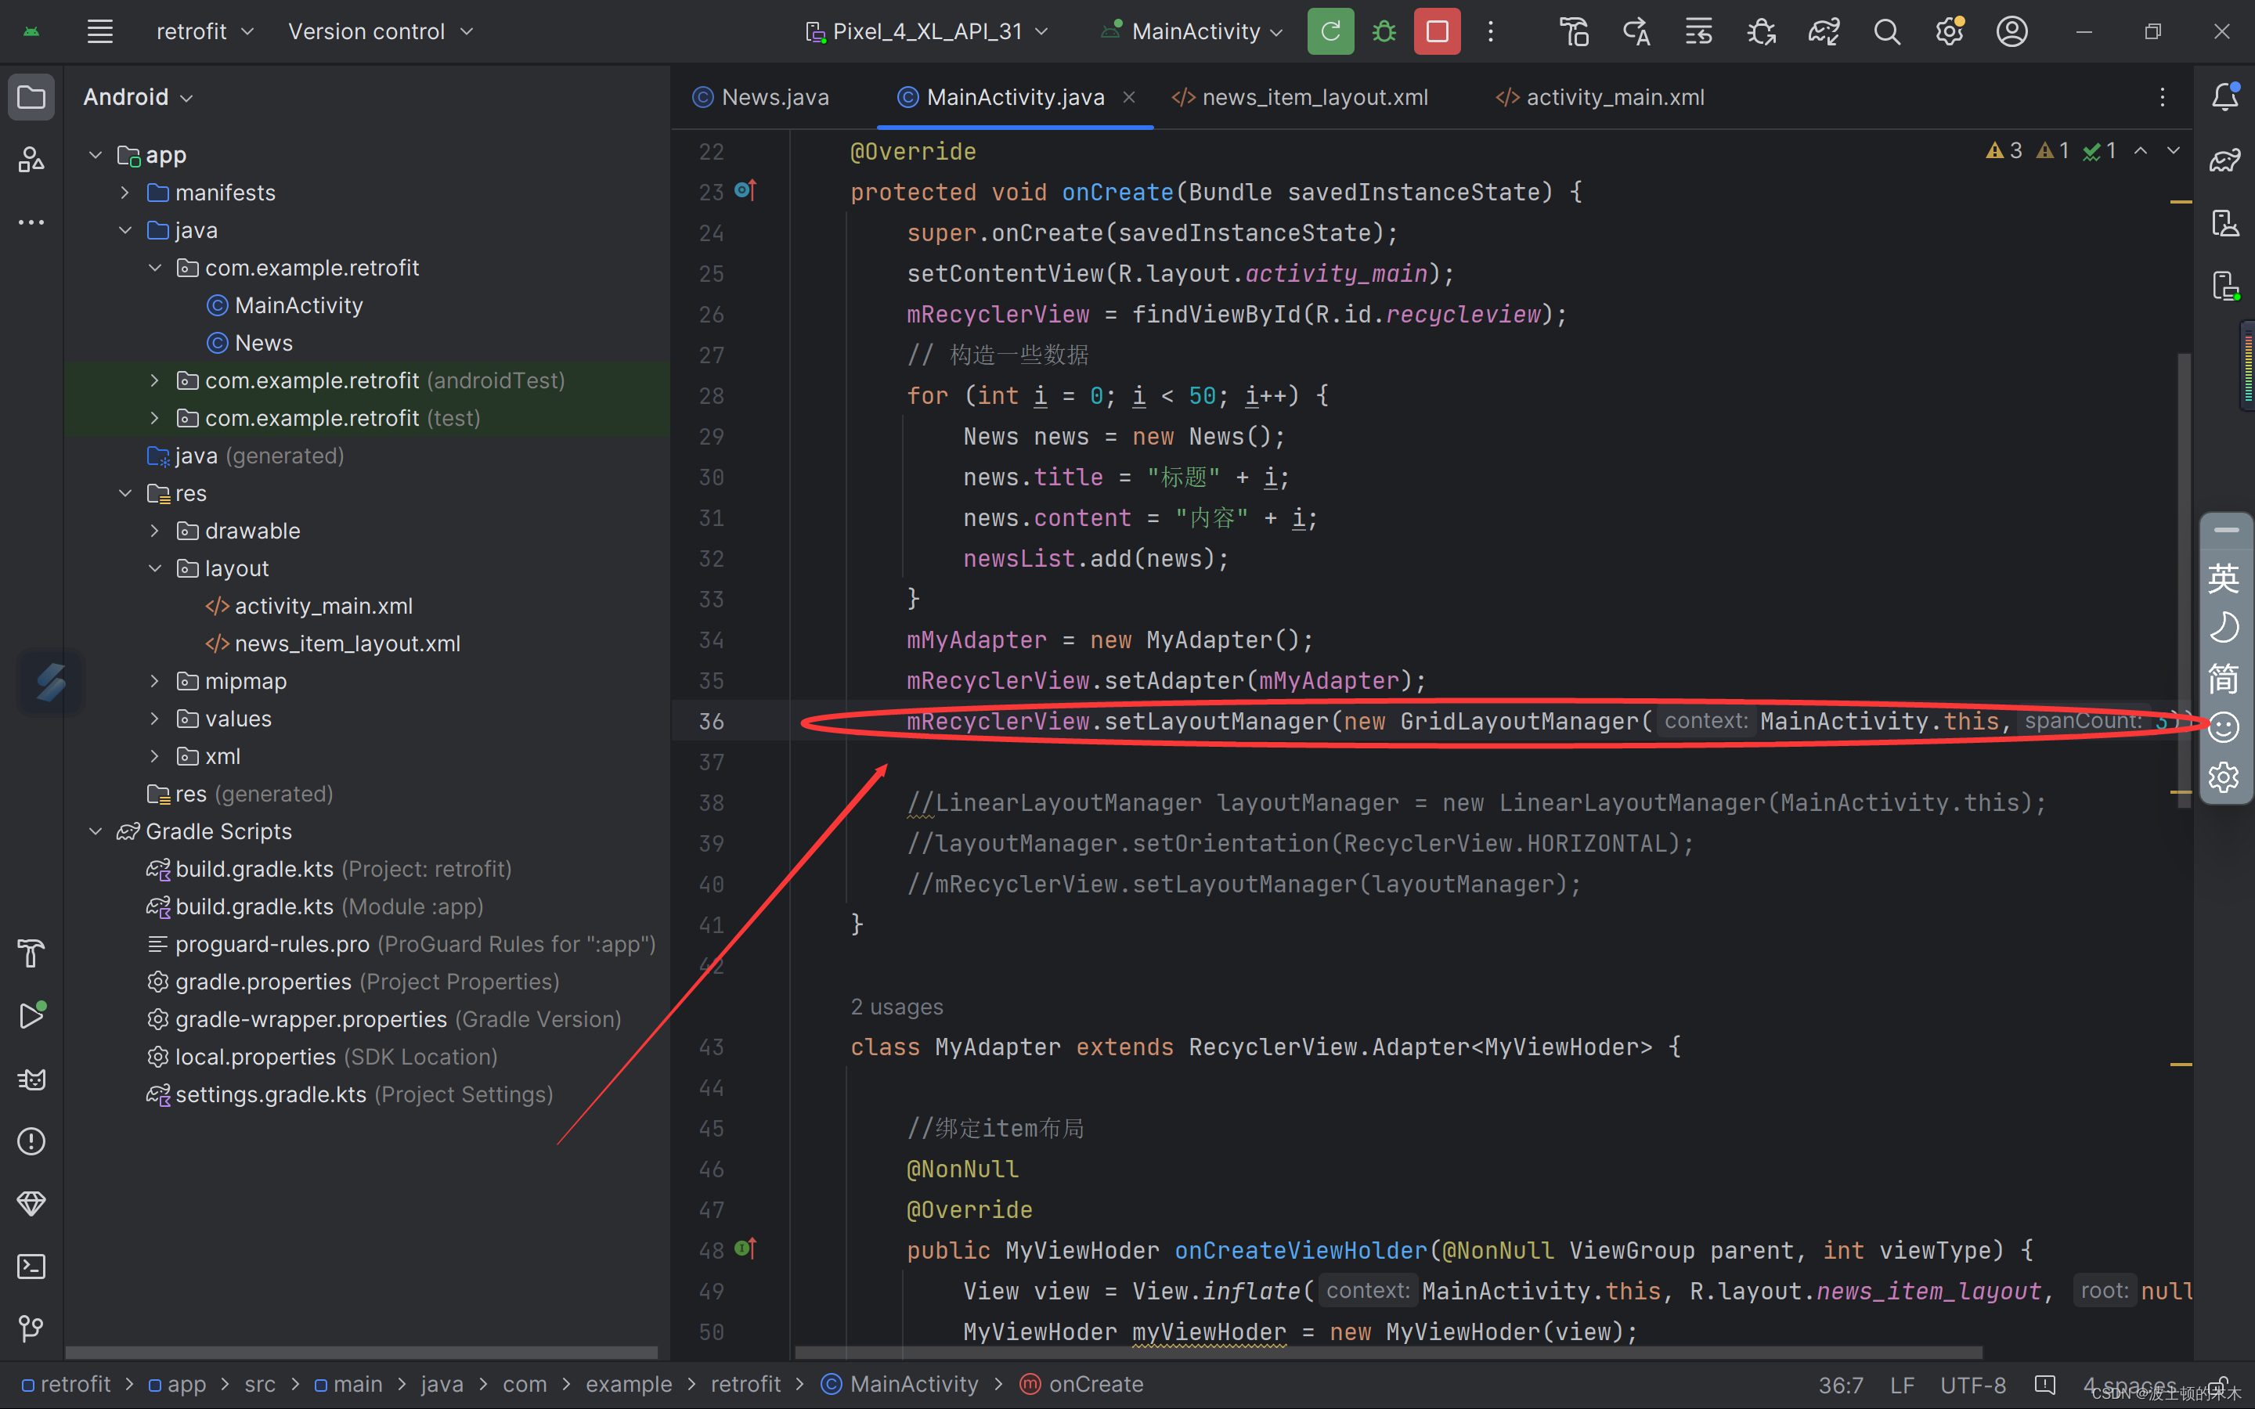Open the App Quality Insights window
Screen dimensions: 2255x1409
pos(31,1203)
